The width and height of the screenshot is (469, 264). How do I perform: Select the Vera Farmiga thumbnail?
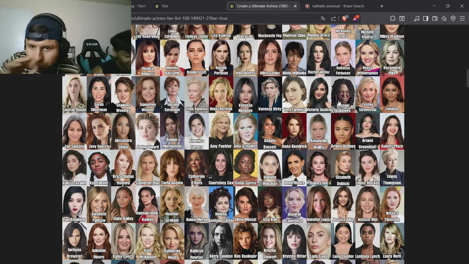pos(294,94)
